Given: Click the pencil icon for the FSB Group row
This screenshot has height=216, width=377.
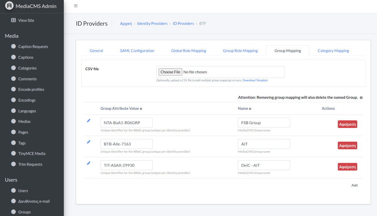Looking at the screenshot, I should (89, 120).
